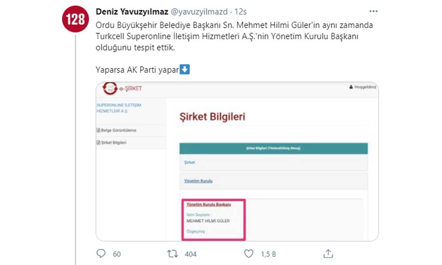Viewport: 442px width, 265px height.
Task: Open Belge Görüntüleme in the sidebar
Action: (x=117, y=130)
